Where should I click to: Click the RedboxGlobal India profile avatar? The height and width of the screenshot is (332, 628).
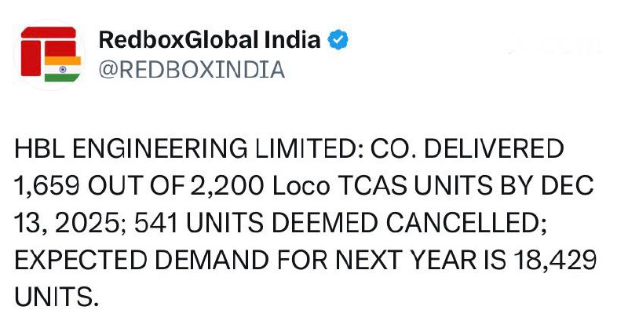(x=50, y=53)
